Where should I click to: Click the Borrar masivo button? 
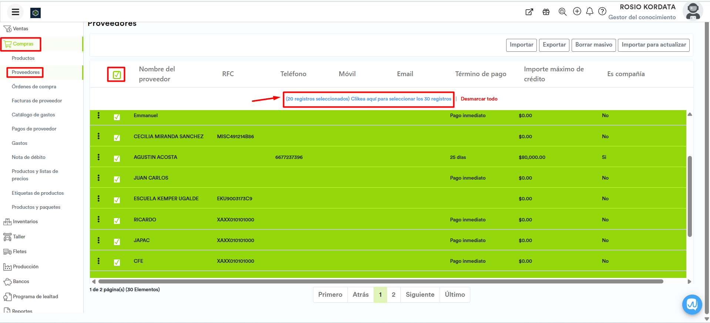(593, 45)
